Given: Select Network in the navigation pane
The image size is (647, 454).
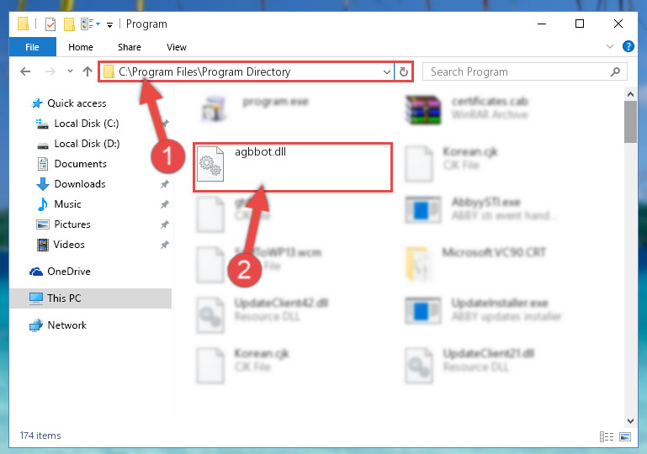Looking at the screenshot, I should [x=66, y=325].
